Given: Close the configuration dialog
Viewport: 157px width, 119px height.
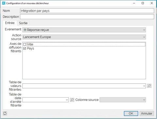Looking at the screenshot, I should 152,3.
